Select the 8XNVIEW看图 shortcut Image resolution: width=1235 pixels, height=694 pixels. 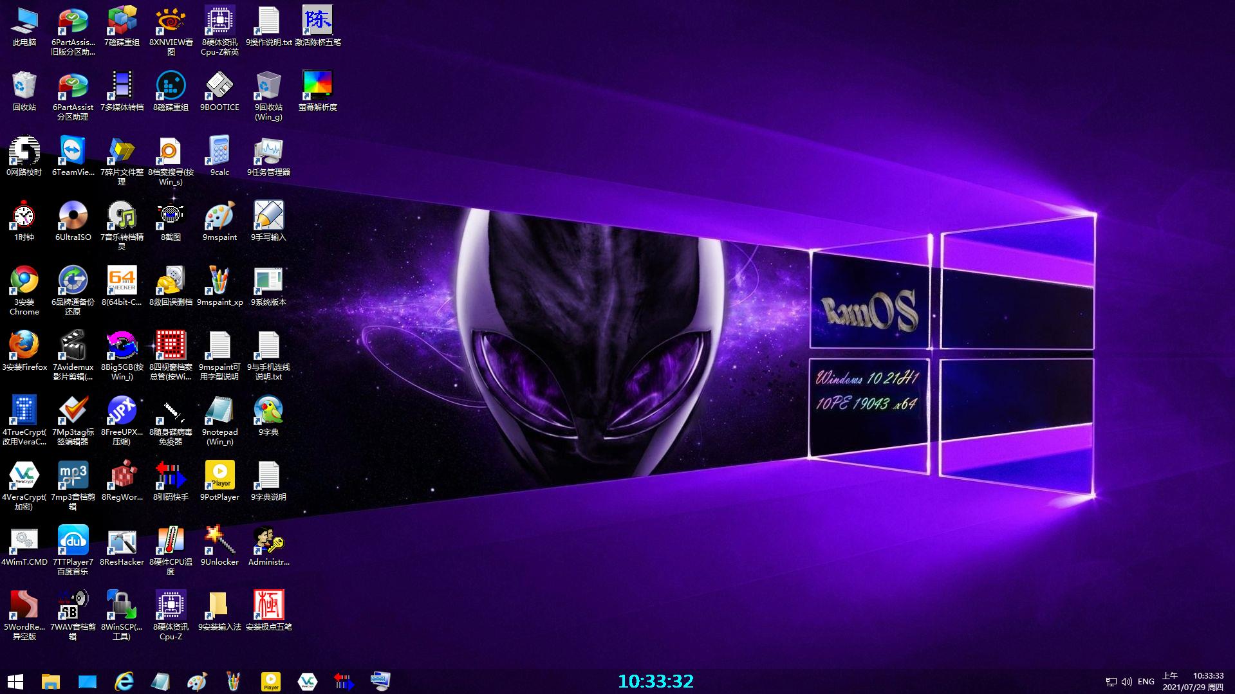point(171,31)
